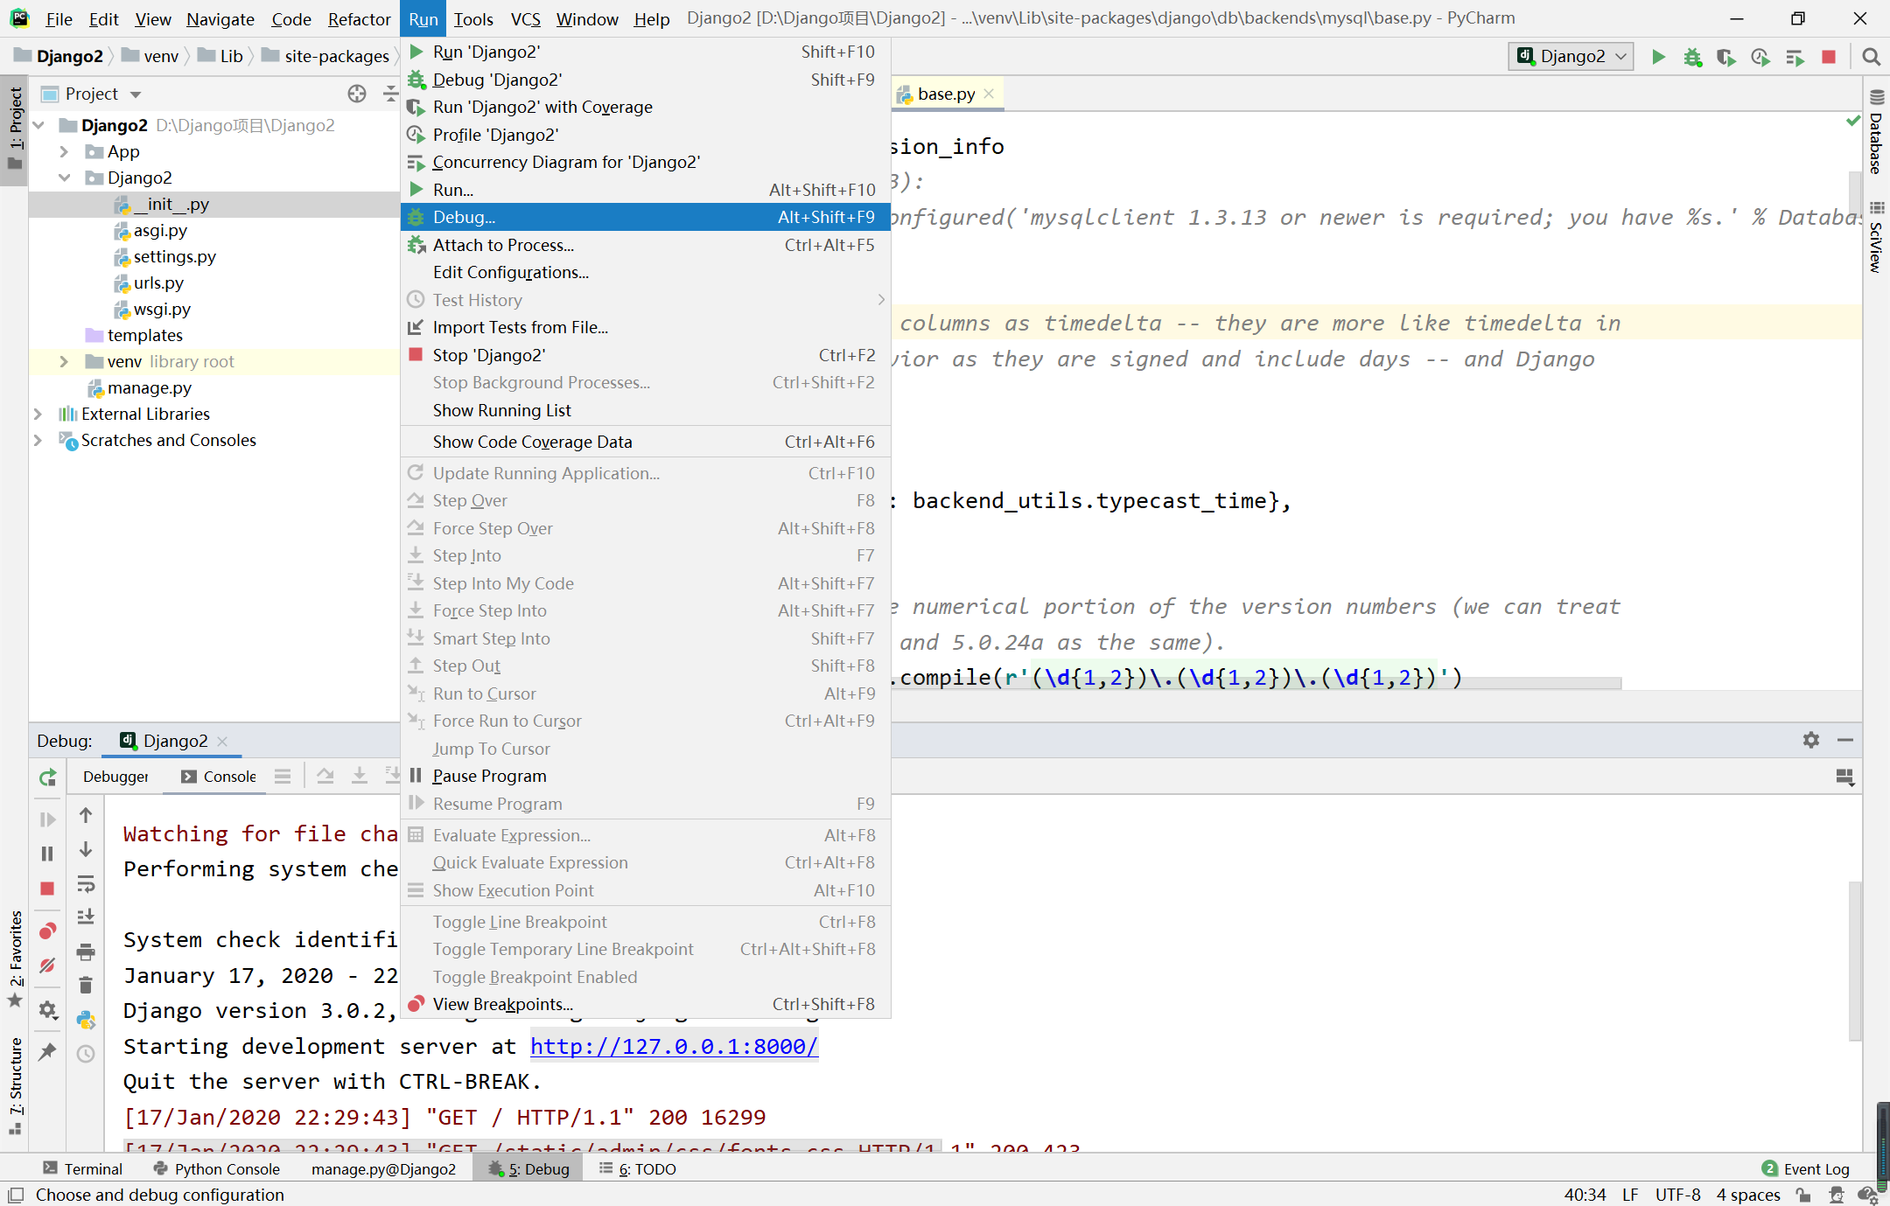The height and width of the screenshot is (1206, 1890).
Task: Toggle the 7: Structure side tab
Action: pos(15,1085)
